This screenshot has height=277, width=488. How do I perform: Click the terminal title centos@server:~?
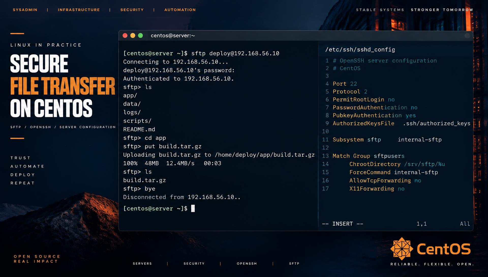pos(173,36)
